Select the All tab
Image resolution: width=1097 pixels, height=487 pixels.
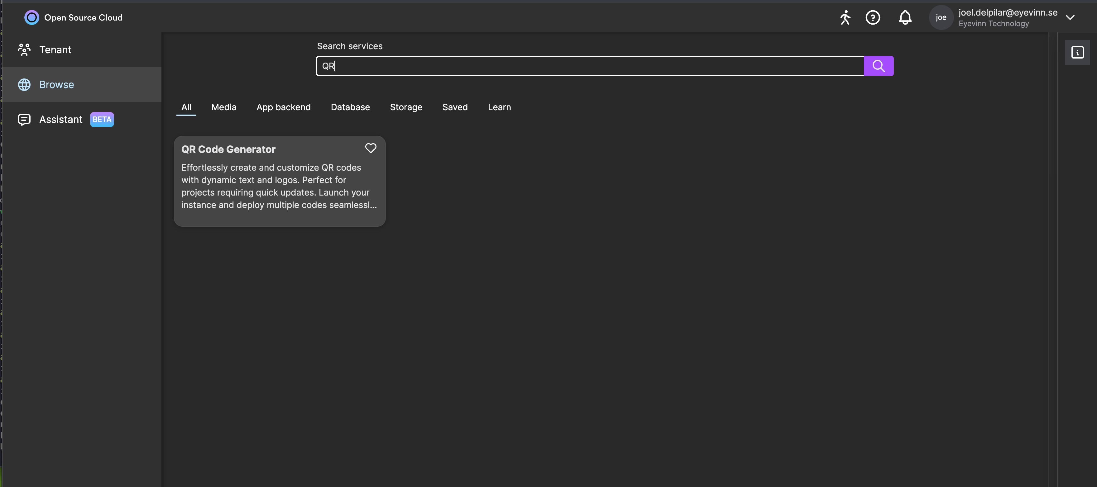pos(186,107)
